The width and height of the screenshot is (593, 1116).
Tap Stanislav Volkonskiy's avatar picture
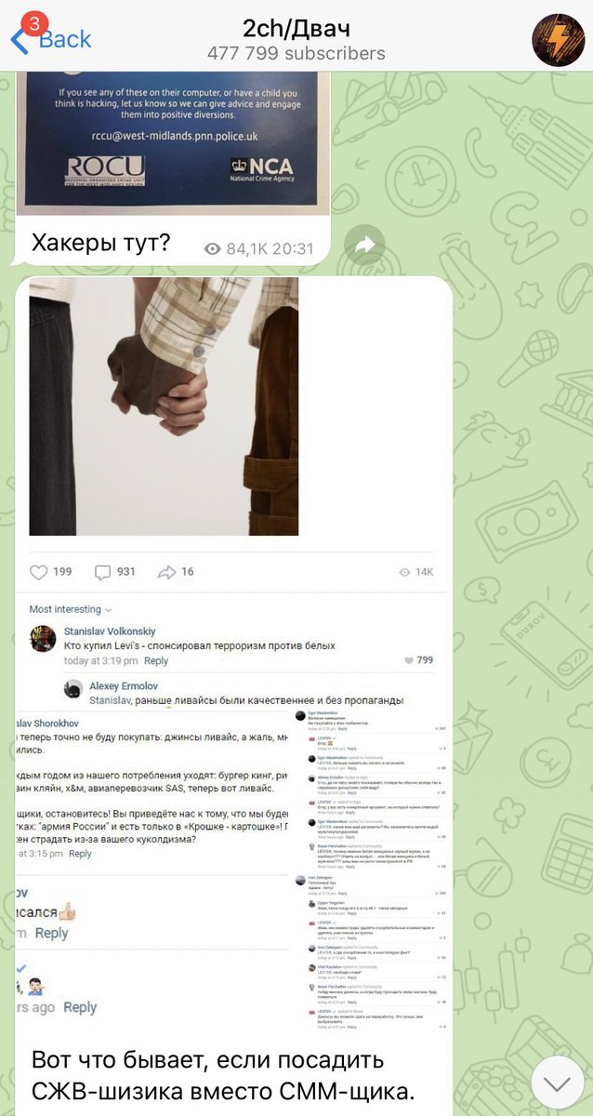43,638
